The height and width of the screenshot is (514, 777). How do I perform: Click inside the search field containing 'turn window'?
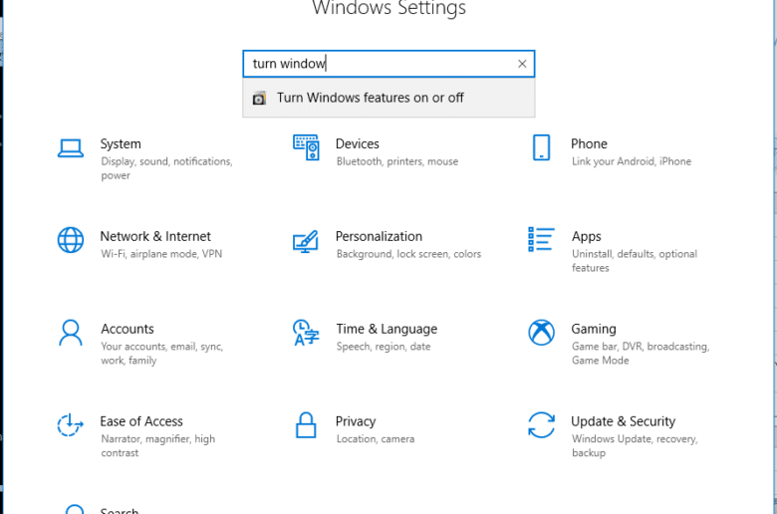pos(388,64)
